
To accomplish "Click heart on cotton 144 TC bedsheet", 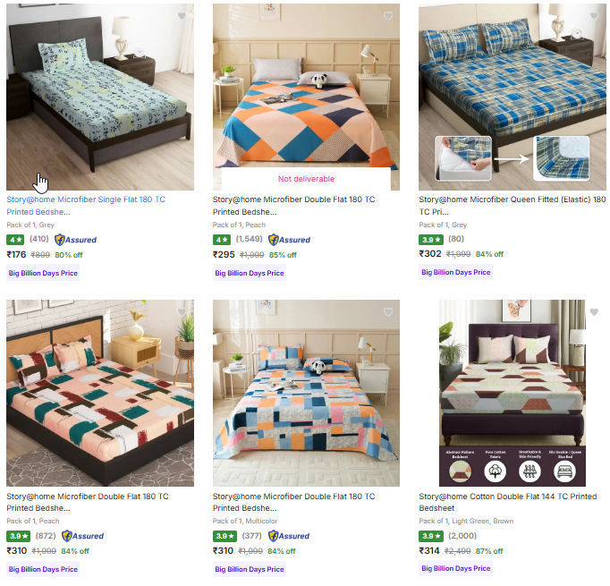I will point(594,312).
